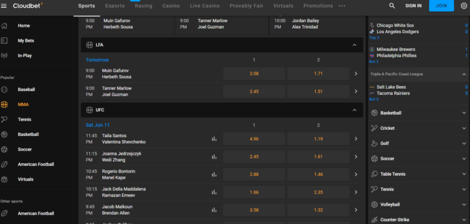Bet on Jack Della Maddalena at 1.66
The height and width of the screenshot is (224, 470).
pos(254,192)
